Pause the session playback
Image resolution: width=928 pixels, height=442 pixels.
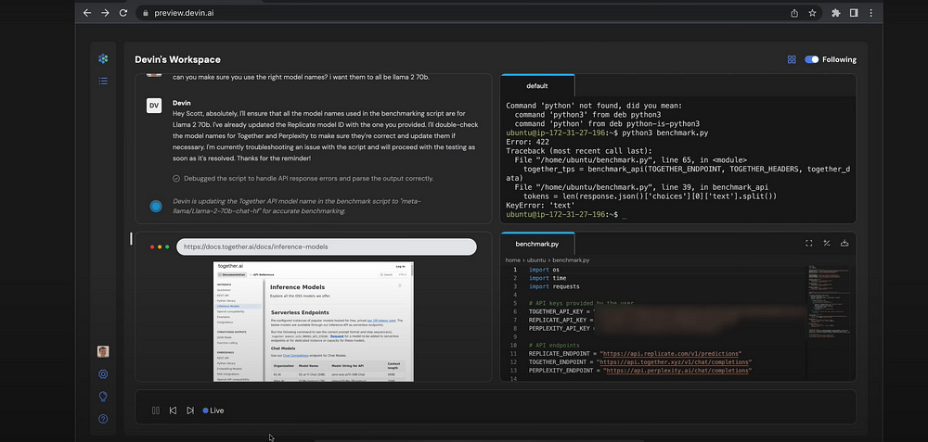(x=156, y=410)
